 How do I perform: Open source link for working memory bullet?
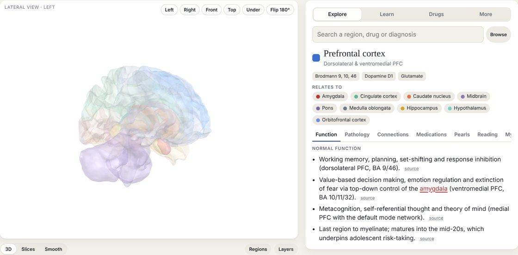411,168
